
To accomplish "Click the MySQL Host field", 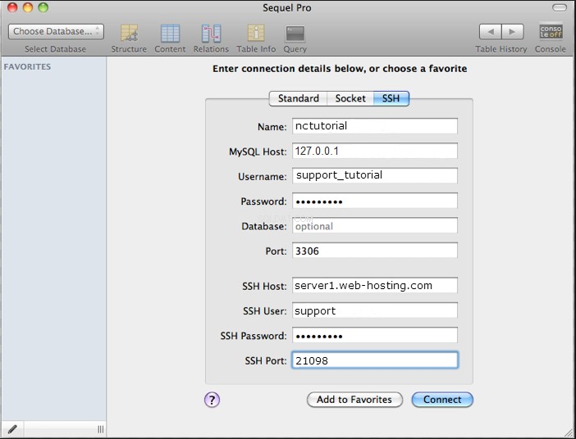I will pos(375,151).
